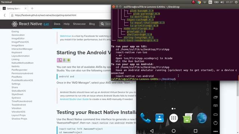Image resolution: width=239 pixels, height=134 pixels.
Task: Open PixelRatio in the docs sidebar
Action: point(17,77)
